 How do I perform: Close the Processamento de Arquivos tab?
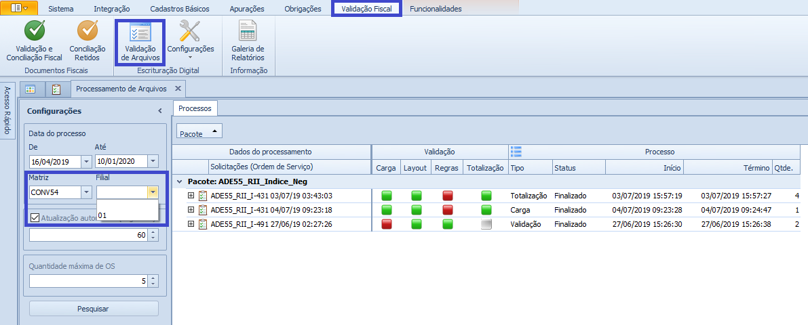click(x=178, y=89)
